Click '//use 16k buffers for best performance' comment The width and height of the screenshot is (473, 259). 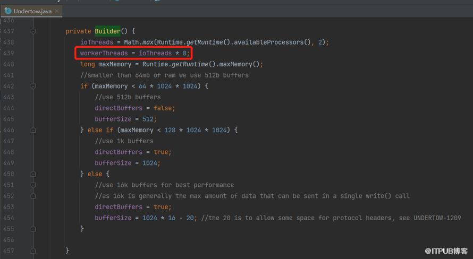point(164,185)
